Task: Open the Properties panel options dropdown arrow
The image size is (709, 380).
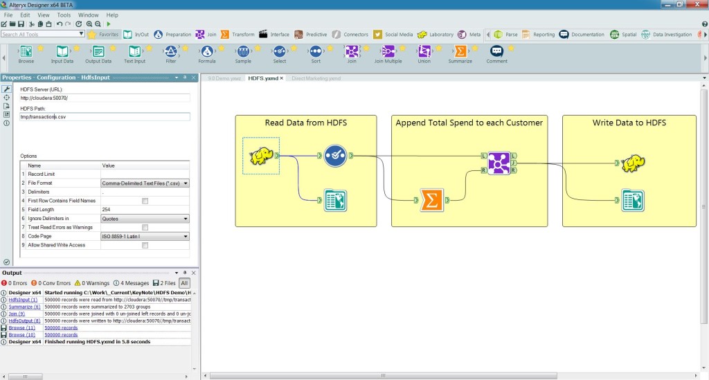Action: [x=177, y=78]
